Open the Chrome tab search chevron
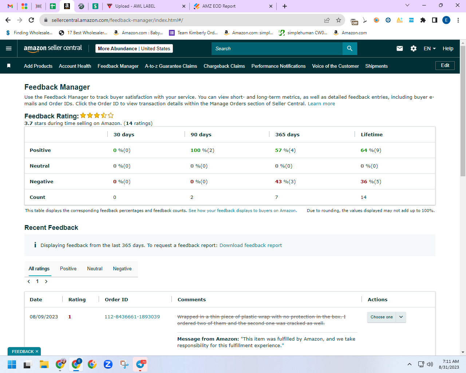Viewport: 466px width, 373px height. tap(407, 5)
